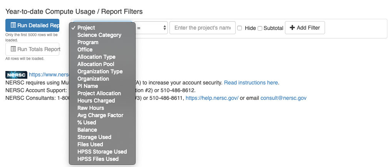This screenshot has width=392, height=167.
Task: Select Program option in filter list
Action: (88, 42)
